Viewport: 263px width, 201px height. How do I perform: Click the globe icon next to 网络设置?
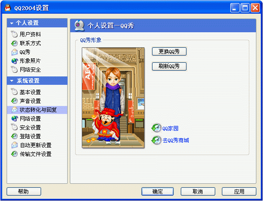[15, 119]
